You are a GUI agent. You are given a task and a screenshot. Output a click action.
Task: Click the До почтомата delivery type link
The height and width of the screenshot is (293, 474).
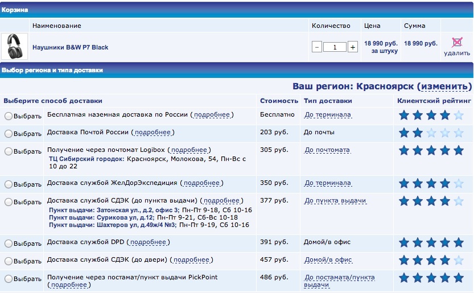327,150
